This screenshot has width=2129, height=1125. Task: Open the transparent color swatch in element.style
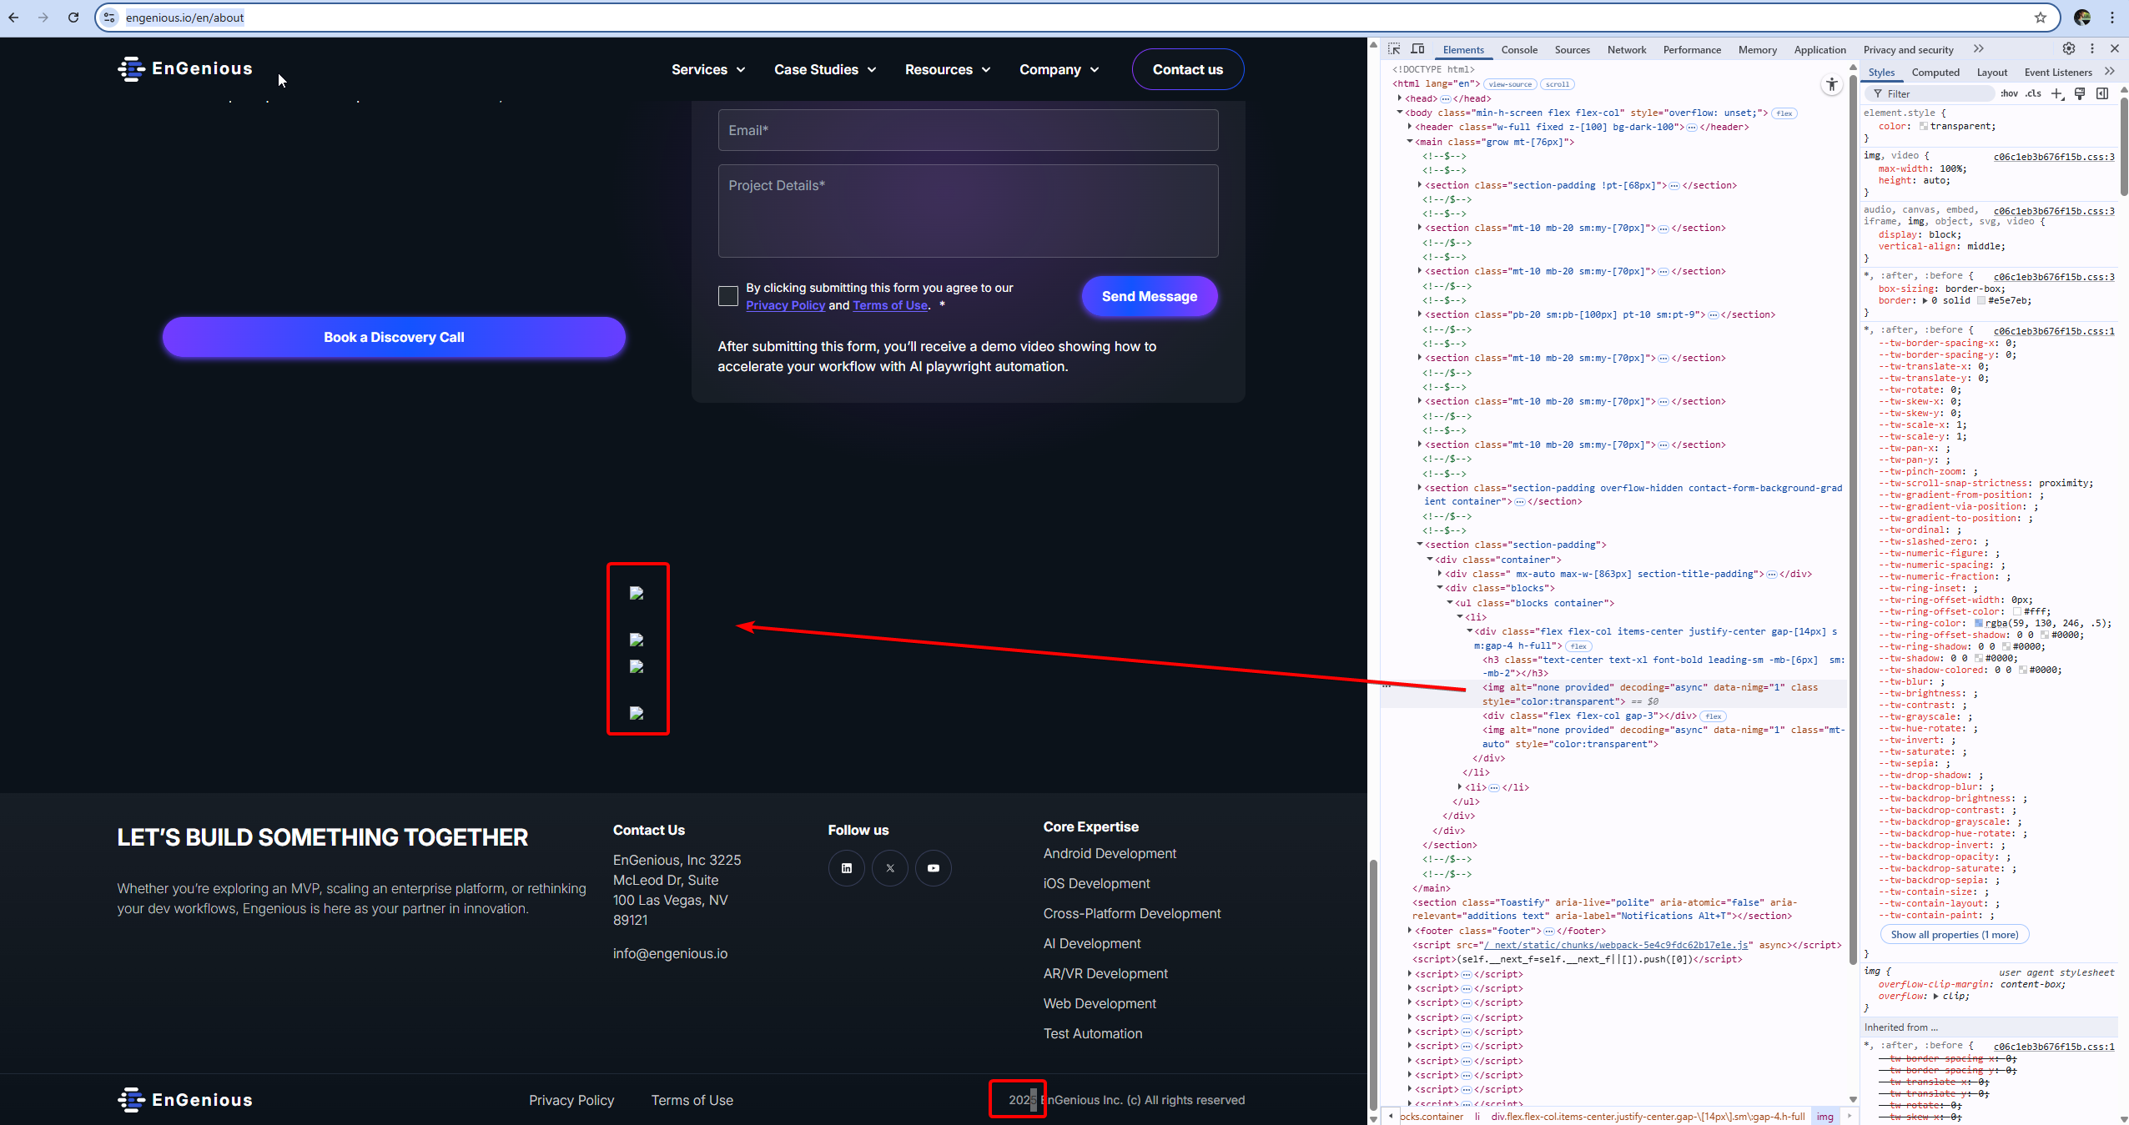[1923, 127]
